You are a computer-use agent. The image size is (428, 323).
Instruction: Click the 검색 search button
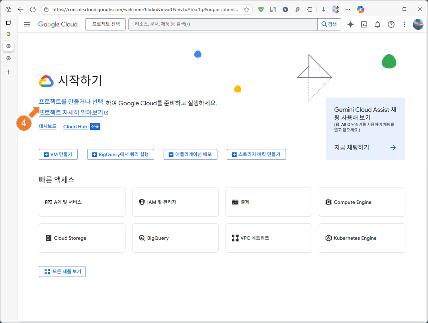click(329, 24)
